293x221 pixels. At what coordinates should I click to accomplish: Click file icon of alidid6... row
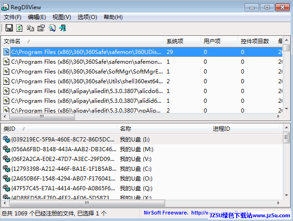(x=6, y=101)
